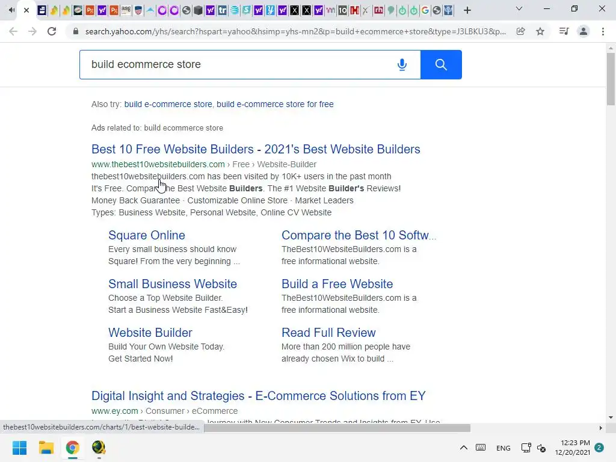Image resolution: width=616 pixels, height=462 pixels.
Task: Click the www.ey.com result URL
Action: (x=115, y=411)
